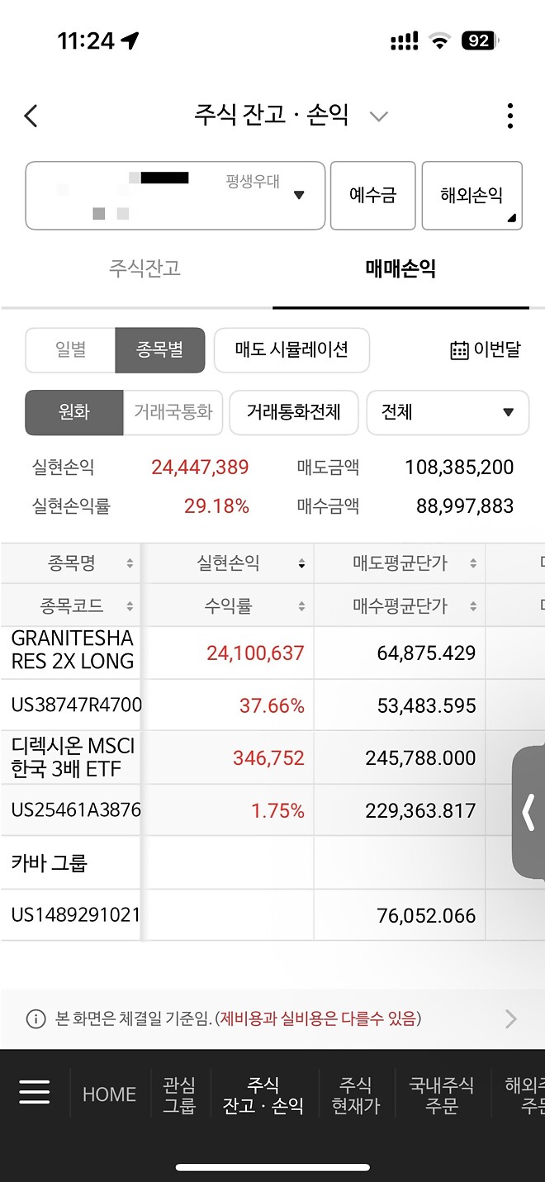Select the 일별 view toggle
545x1182 pixels.
tap(70, 350)
